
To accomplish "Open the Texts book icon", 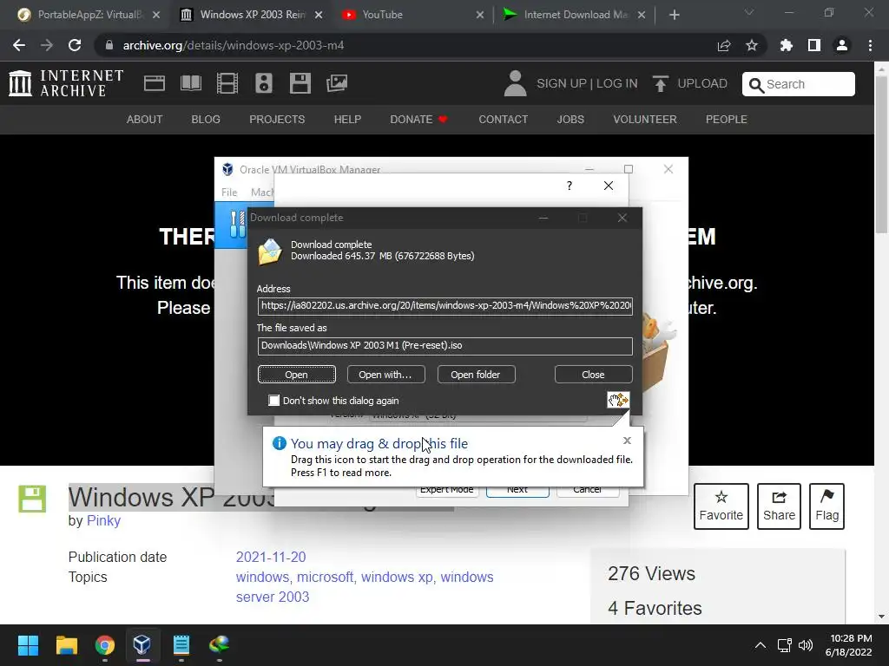I will pyautogui.click(x=190, y=83).
